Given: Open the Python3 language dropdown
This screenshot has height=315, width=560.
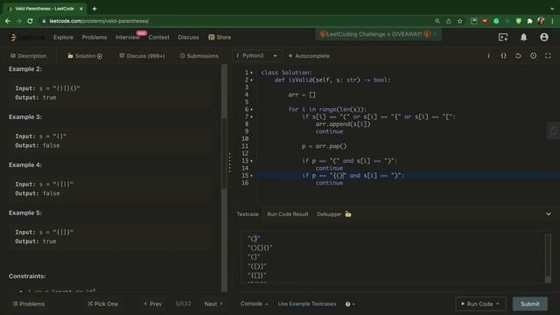Looking at the screenshot, I should click(256, 56).
